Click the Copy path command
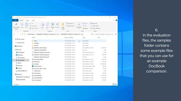This screenshot has width=181, height=101. 33,26
